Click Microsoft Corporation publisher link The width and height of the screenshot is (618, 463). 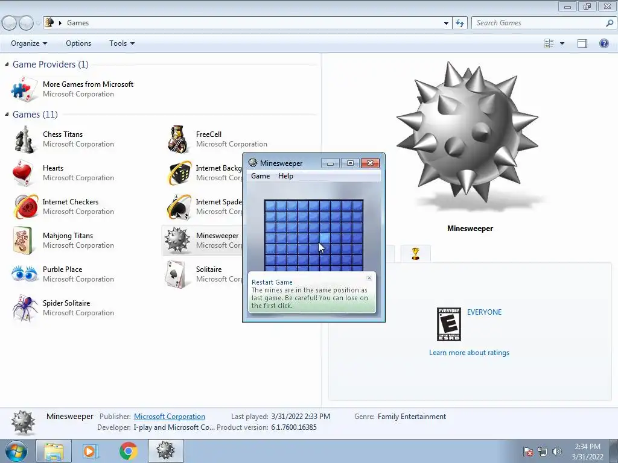point(170,417)
